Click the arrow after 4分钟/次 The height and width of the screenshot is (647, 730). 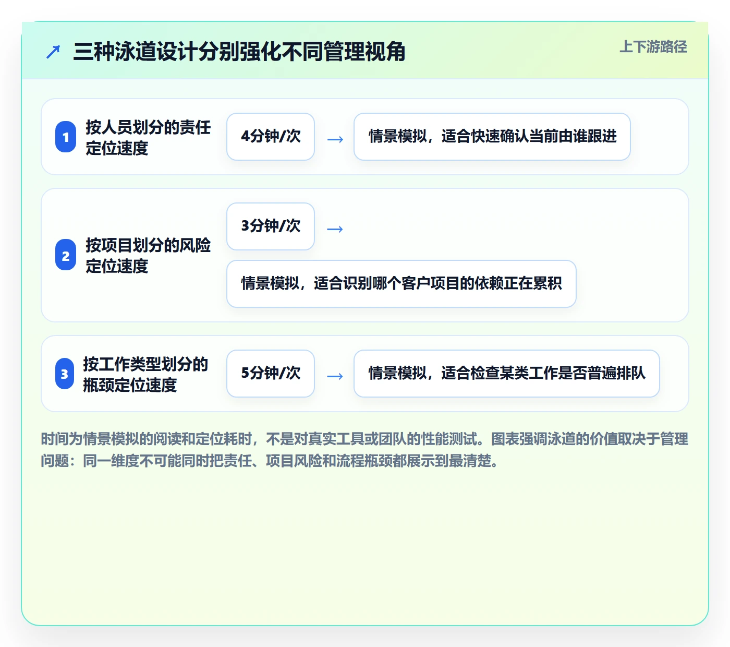(x=335, y=139)
